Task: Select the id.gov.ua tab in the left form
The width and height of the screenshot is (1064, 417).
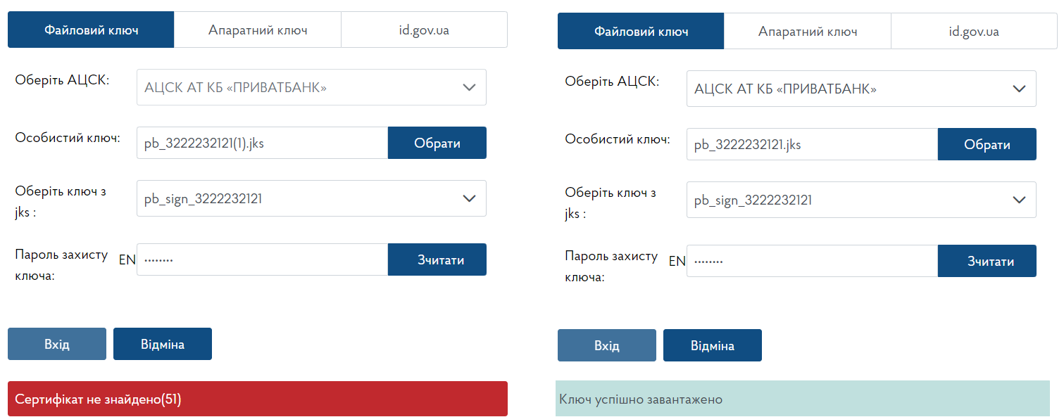Action: [x=424, y=30]
